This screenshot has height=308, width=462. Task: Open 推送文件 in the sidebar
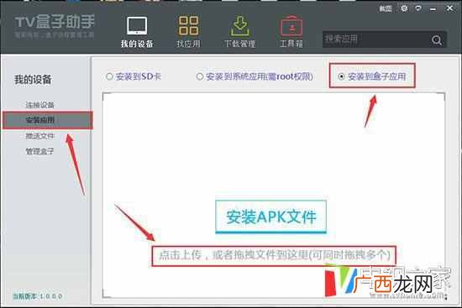point(39,136)
